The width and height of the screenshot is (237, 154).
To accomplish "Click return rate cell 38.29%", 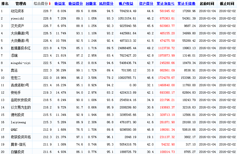I will tap(61, 70).
